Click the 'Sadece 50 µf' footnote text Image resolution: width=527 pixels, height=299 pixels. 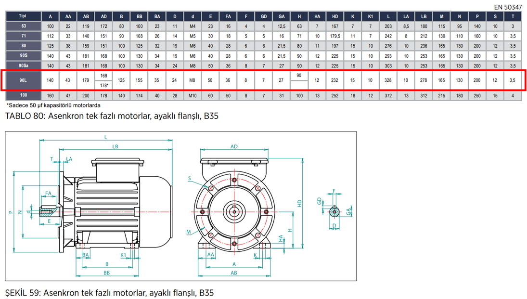53,105
